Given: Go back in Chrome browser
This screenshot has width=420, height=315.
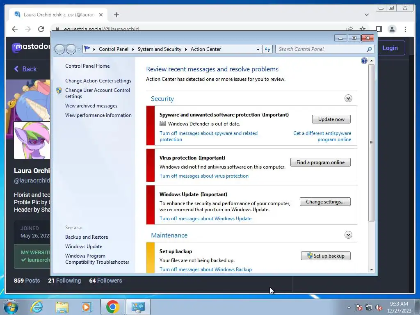Looking at the screenshot, I should pos(15,29).
